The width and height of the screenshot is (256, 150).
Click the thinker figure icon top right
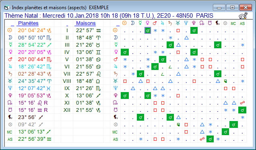point(243,16)
